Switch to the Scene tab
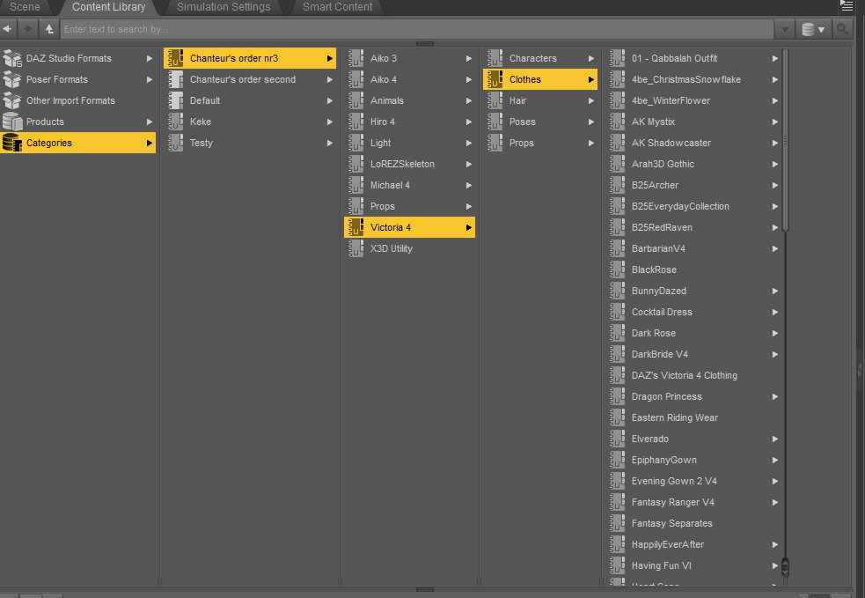 click(25, 7)
